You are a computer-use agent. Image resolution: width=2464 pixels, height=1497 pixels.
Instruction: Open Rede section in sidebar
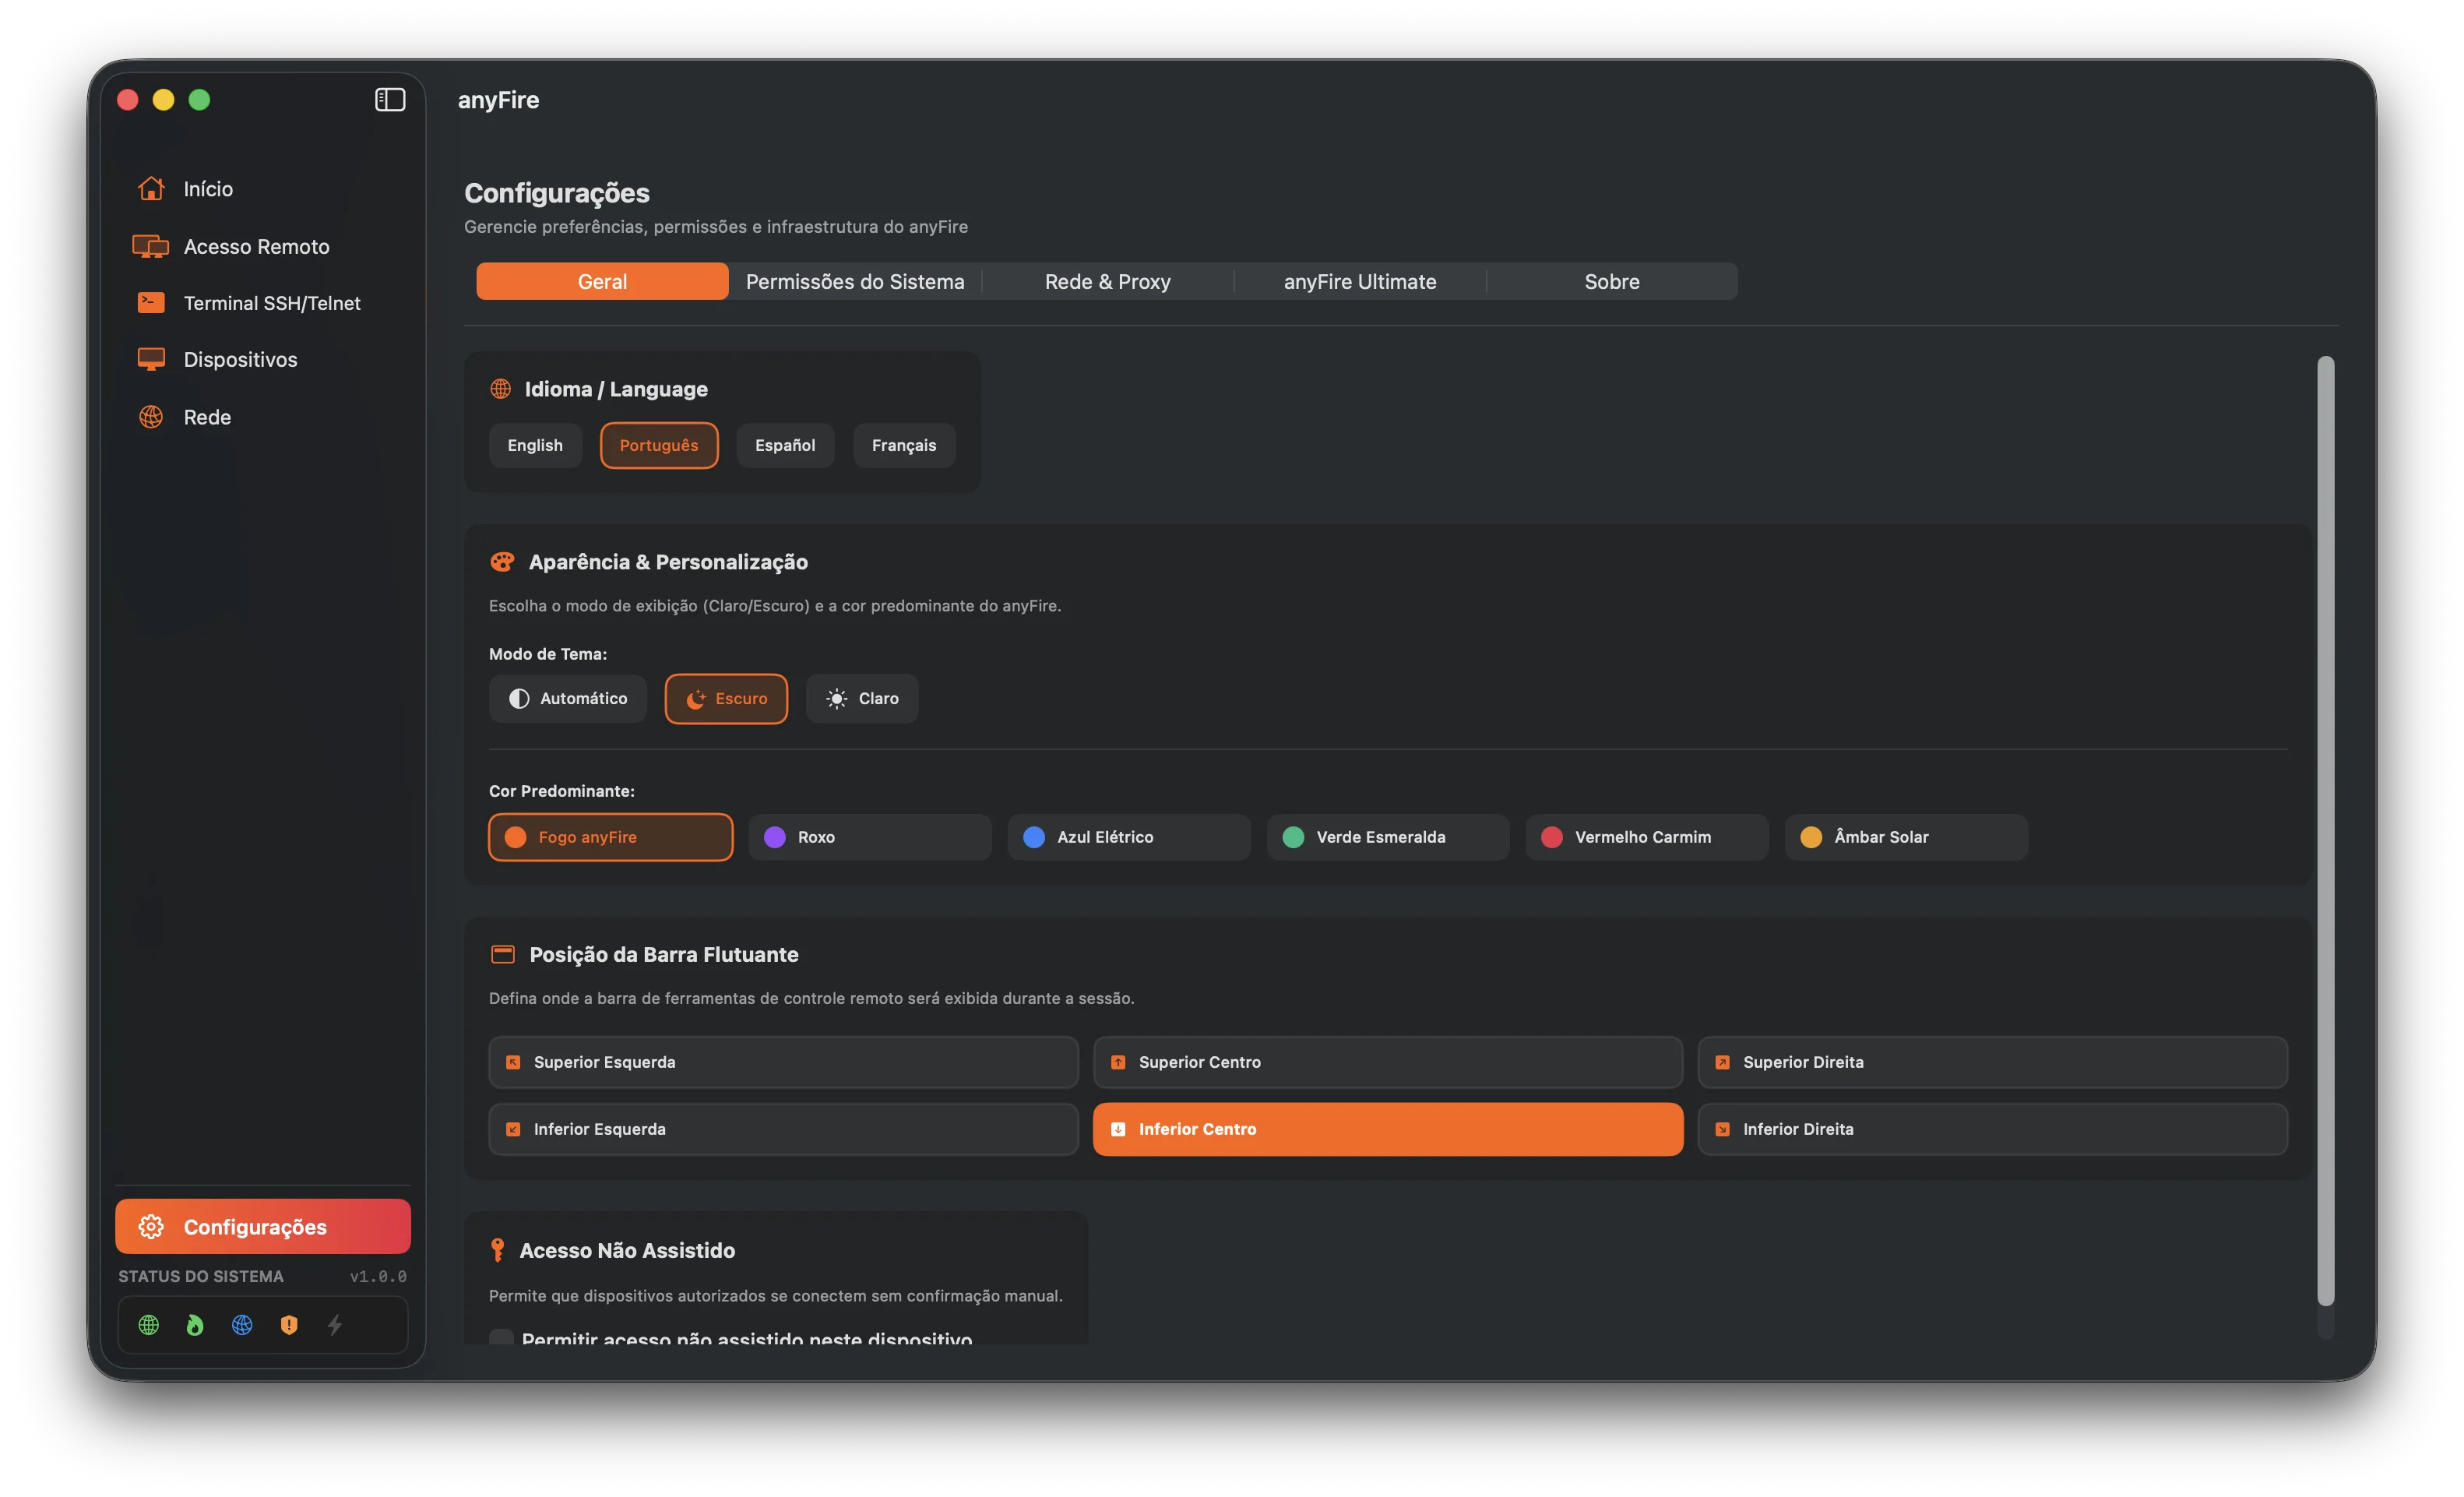[263, 417]
